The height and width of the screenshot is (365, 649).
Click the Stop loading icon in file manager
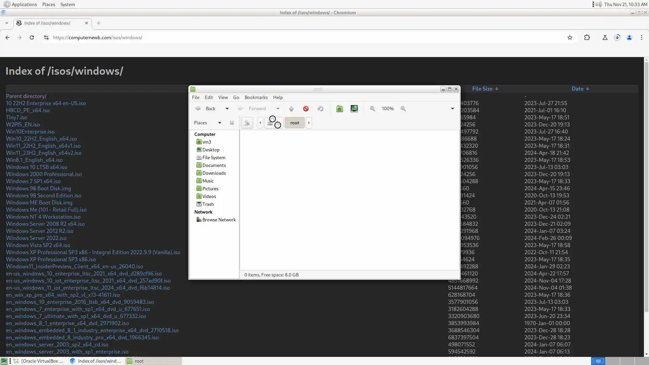point(306,108)
